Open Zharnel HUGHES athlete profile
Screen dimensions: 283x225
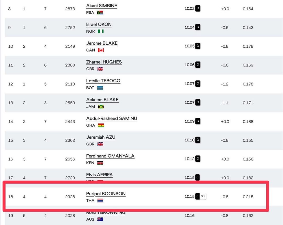104,62
